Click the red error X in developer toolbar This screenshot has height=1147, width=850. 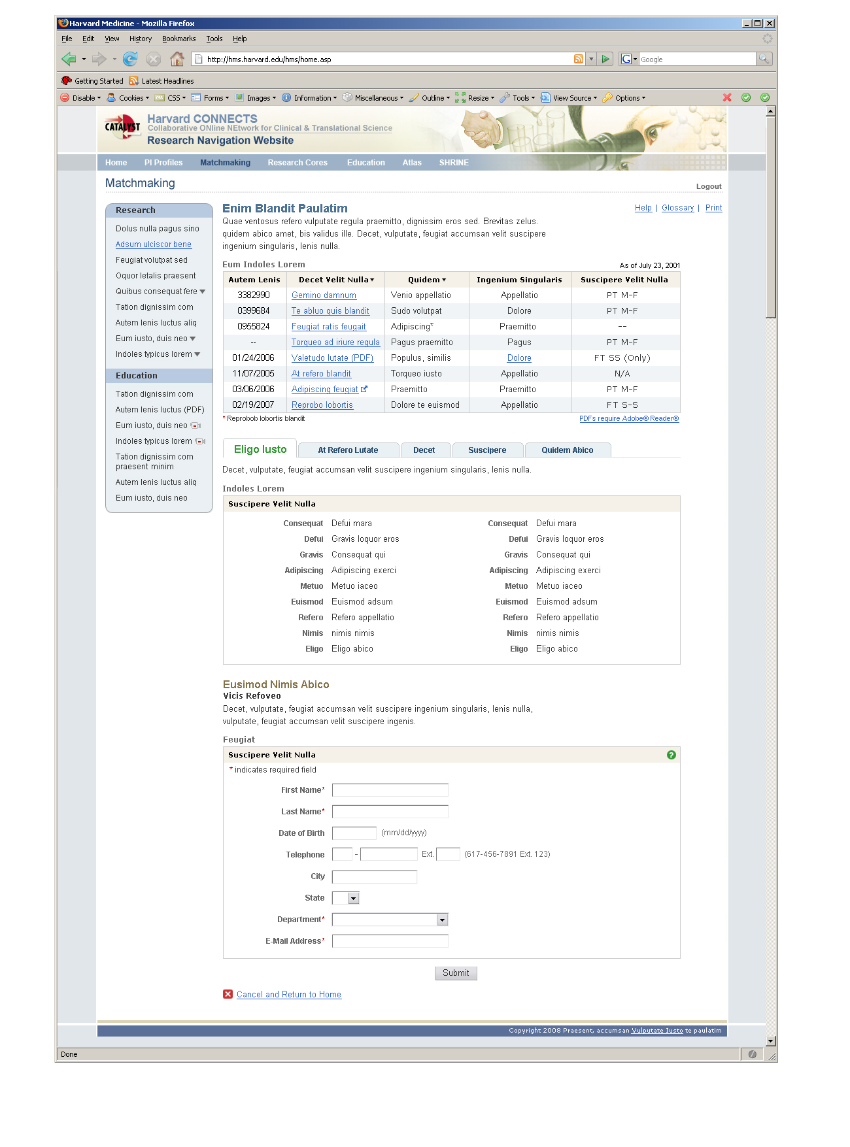[727, 97]
